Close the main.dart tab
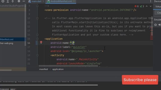The width and height of the screenshot is (161, 90). tap(43, 1)
